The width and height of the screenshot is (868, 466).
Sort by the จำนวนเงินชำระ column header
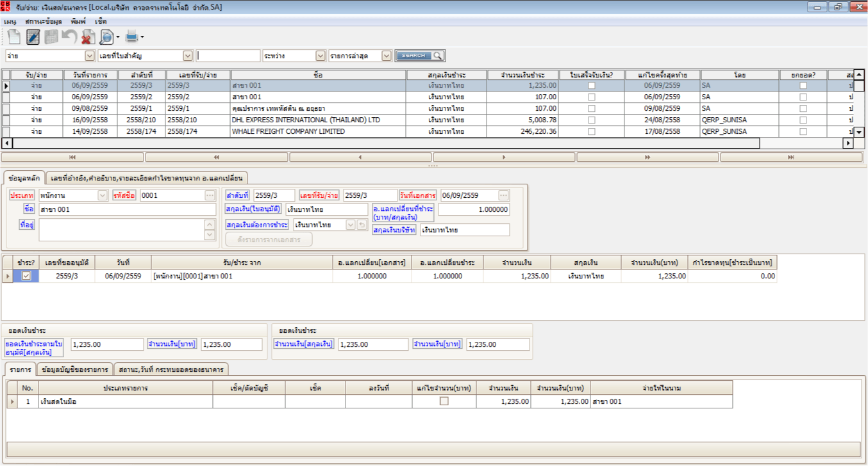coord(523,75)
